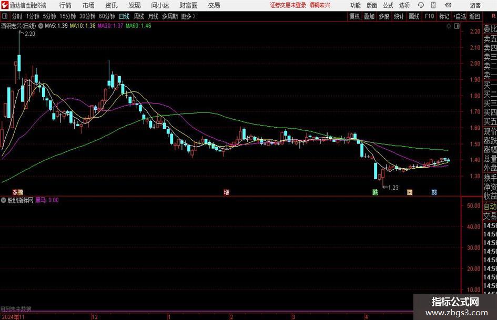The width and height of the screenshot is (497, 320).
Task: Open the 交易 menu
Action: point(214,5)
